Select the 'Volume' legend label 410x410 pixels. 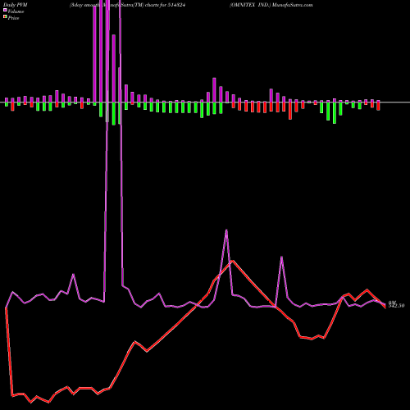[x=16, y=11]
